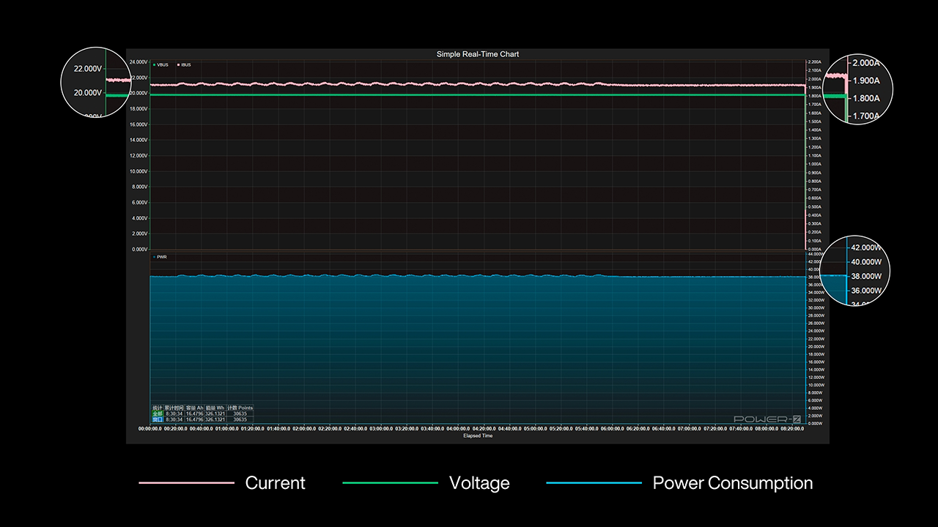
Task: Click the 计数 Points column header
Action: tap(240, 408)
